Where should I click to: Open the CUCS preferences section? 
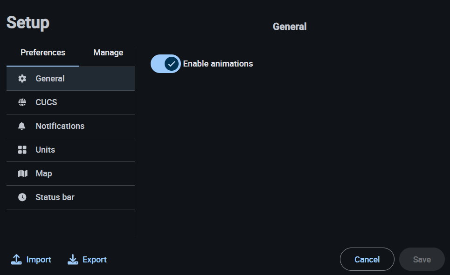[46, 102]
